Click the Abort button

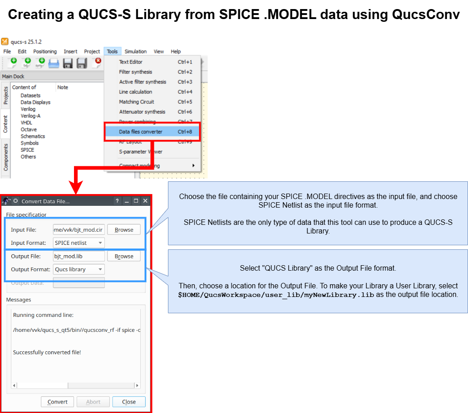coord(93,402)
